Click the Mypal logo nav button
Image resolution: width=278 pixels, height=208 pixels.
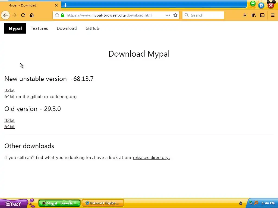[15, 28]
